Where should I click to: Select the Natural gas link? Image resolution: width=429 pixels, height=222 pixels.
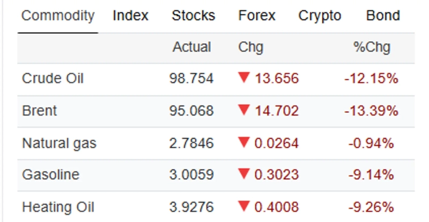click(x=59, y=143)
